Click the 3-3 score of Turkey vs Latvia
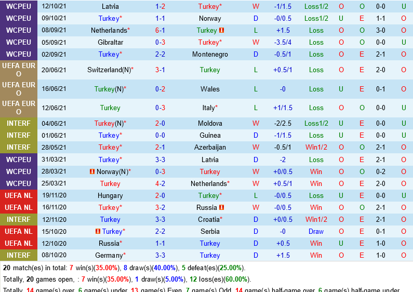413x292 pixels. click(x=160, y=160)
